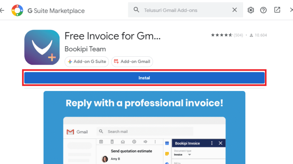Click the search magnifier icon
The width and height of the screenshot is (293, 164).
click(136, 10)
